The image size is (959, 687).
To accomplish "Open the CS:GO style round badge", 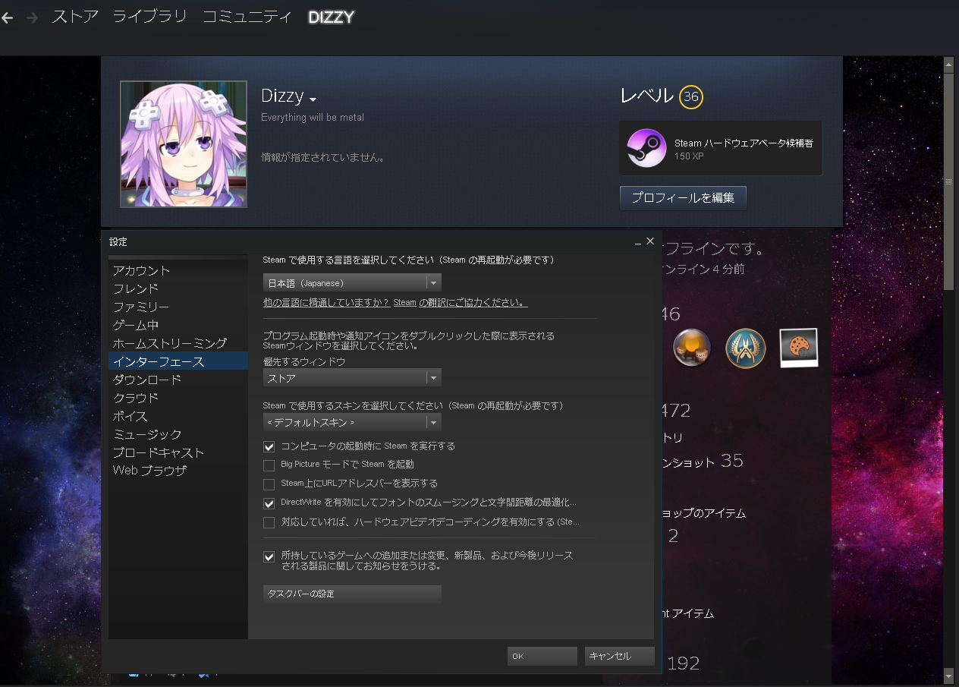I will [x=746, y=348].
